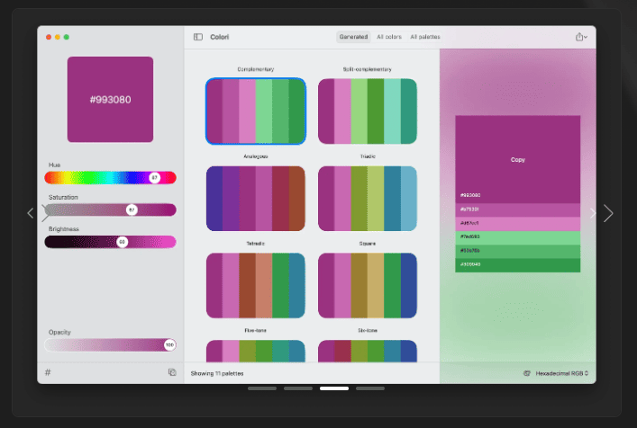
Task: Select the Complementary palette
Action: [256, 111]
